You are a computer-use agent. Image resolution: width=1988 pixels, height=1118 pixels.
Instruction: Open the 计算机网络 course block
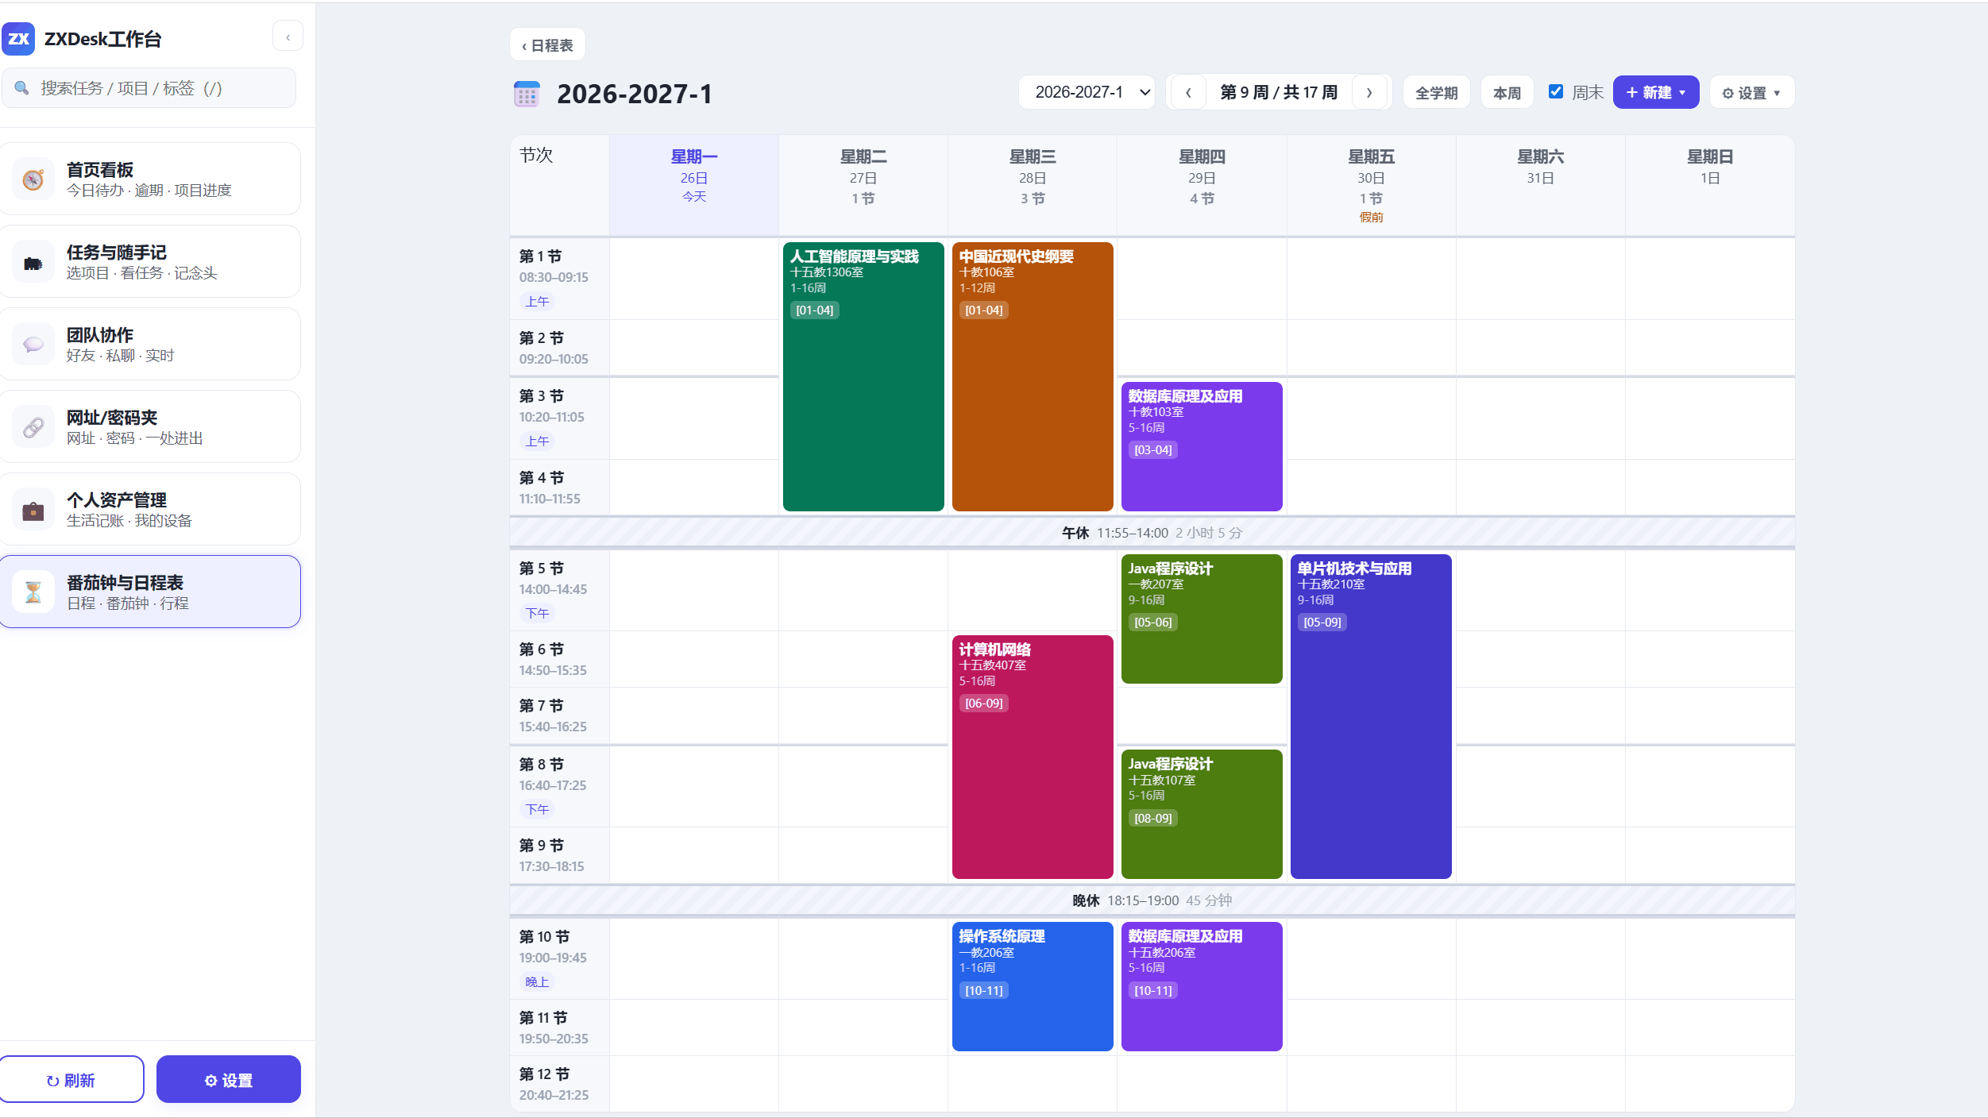pos(1033,757)
